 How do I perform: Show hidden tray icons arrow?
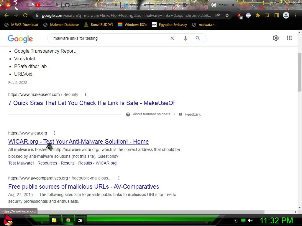[236, 221]
